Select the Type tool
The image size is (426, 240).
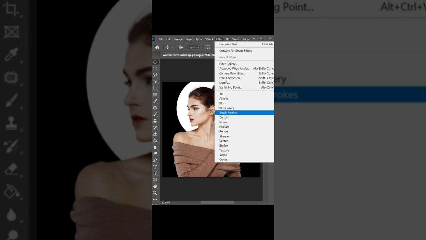[x=155, y=167]
